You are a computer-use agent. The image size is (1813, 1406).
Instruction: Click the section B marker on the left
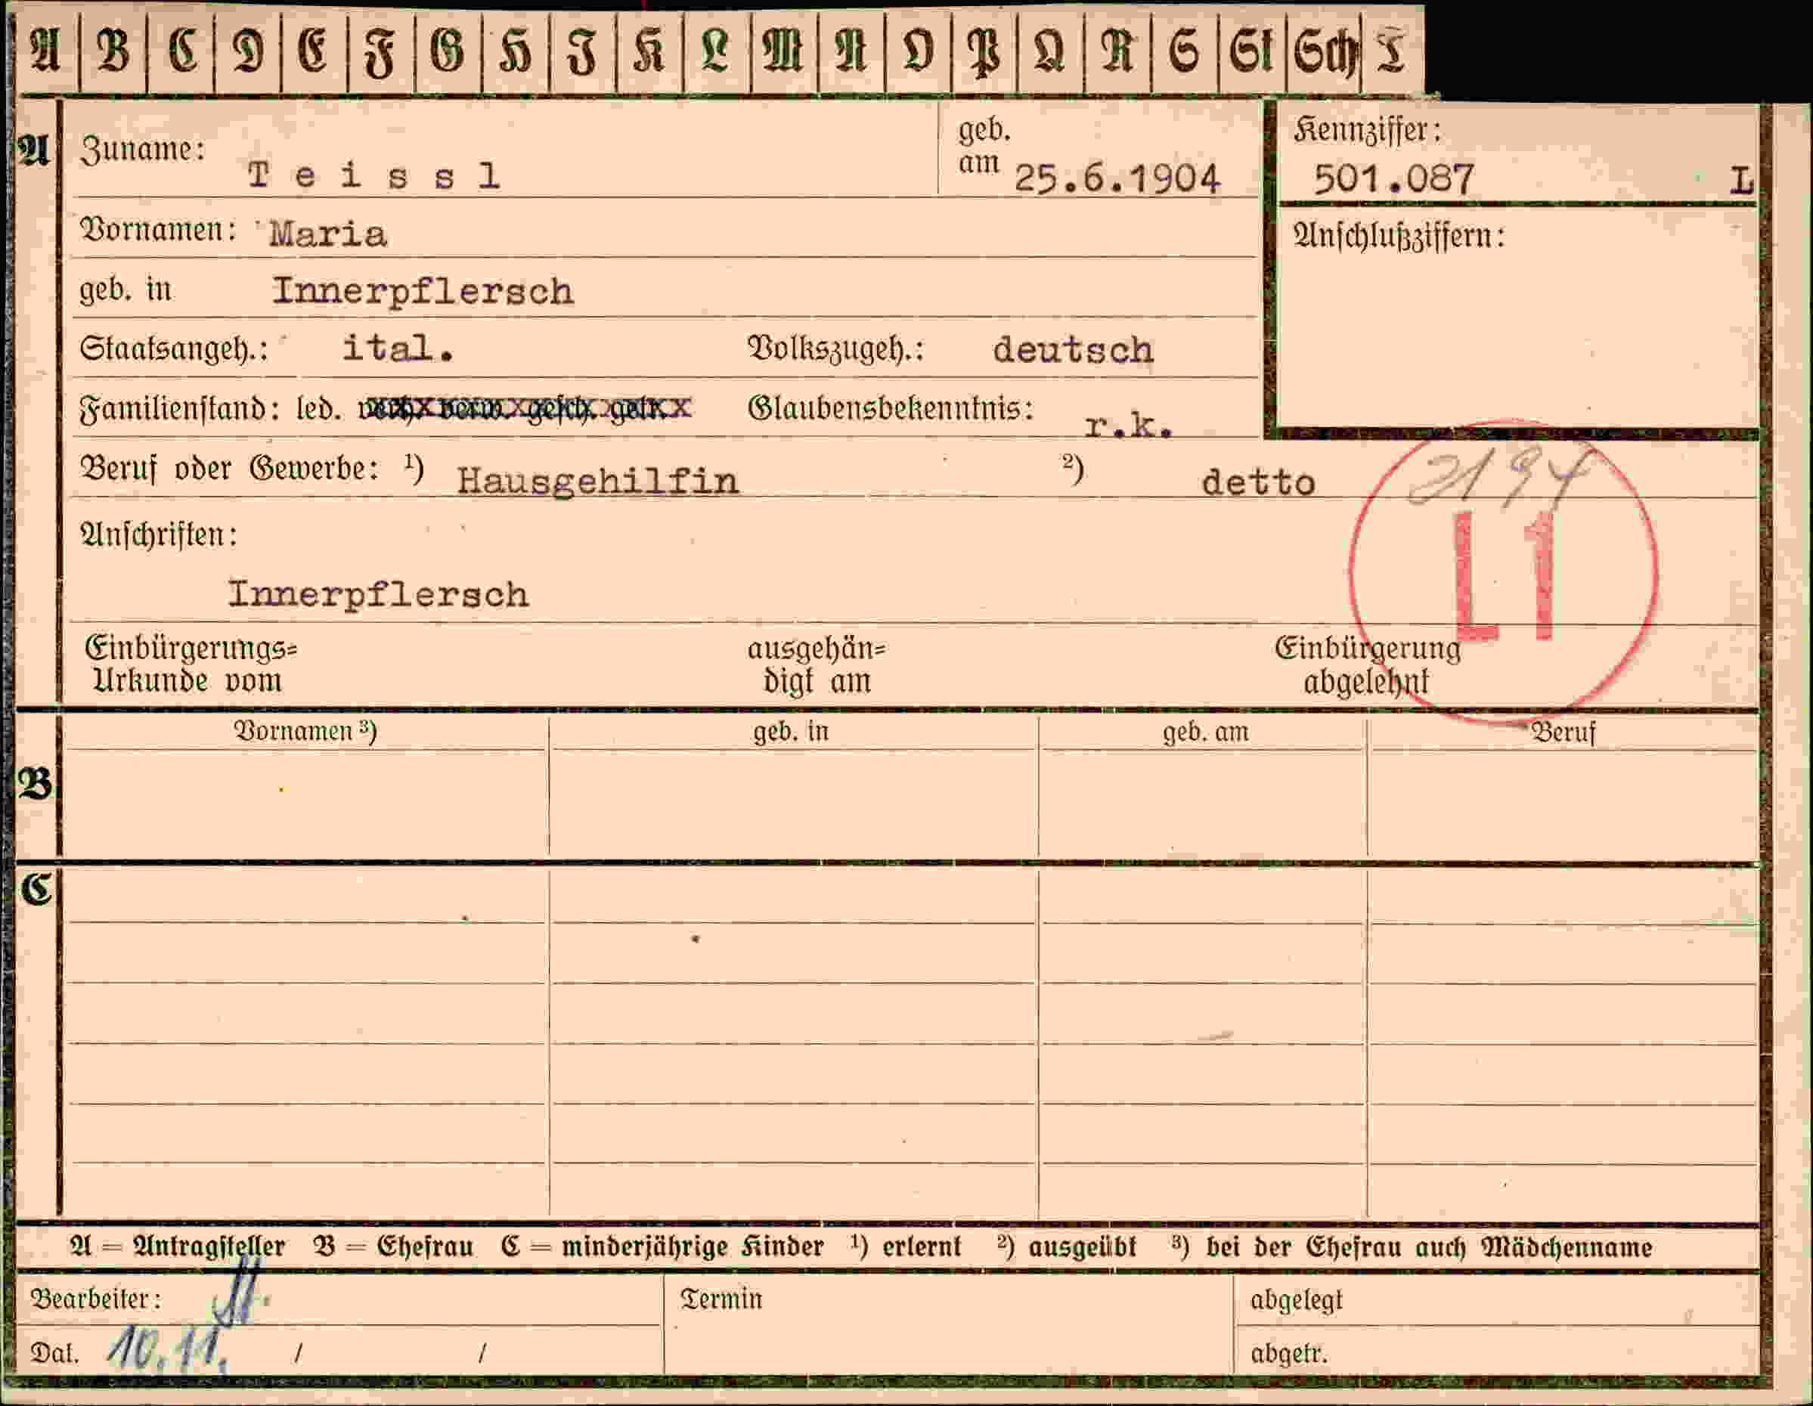pyautogui.click(x=36, y=784)
